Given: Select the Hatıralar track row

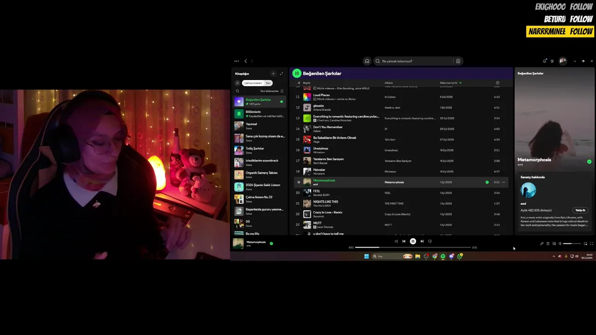Looking at the screenshot, I should coord(401,172).
